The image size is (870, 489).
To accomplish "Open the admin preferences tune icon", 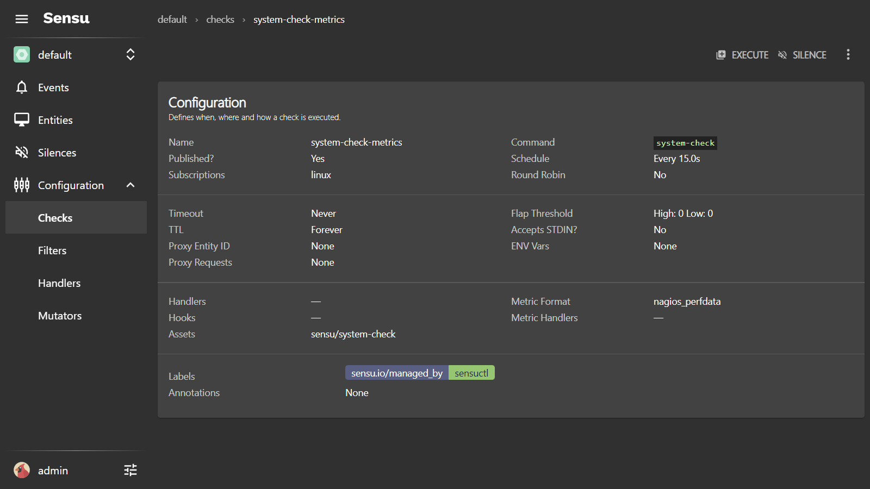I will coord(130,470).
